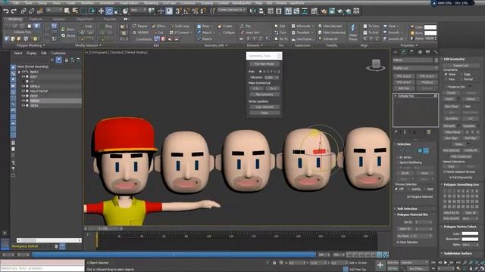Click the Pin Stack icon below modifier stack

(396, 132)
